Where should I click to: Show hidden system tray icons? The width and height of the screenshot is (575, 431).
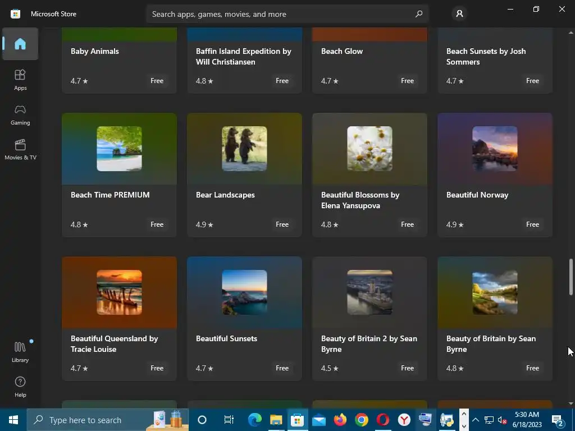(x=475, y=420)
